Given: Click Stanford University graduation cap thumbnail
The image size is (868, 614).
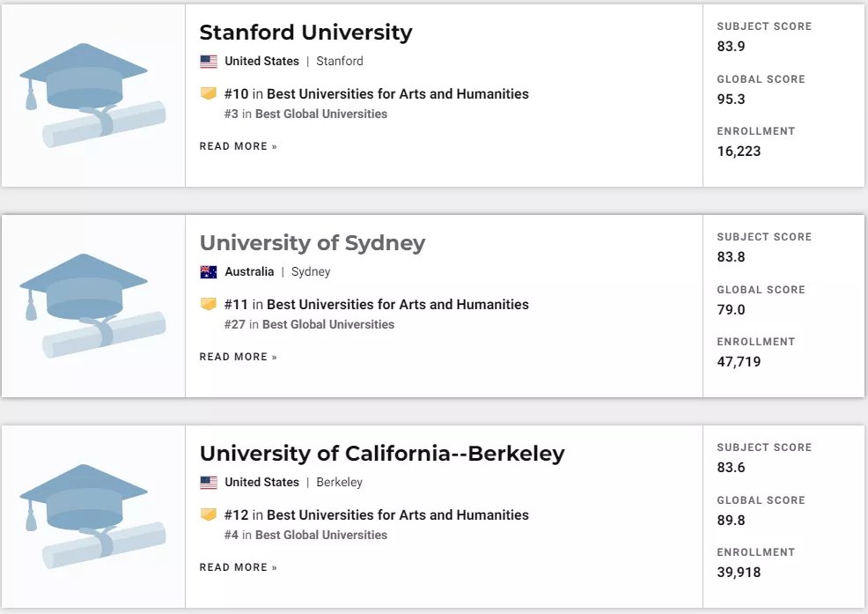Looking at the screenshot, I should click(92, 95).
